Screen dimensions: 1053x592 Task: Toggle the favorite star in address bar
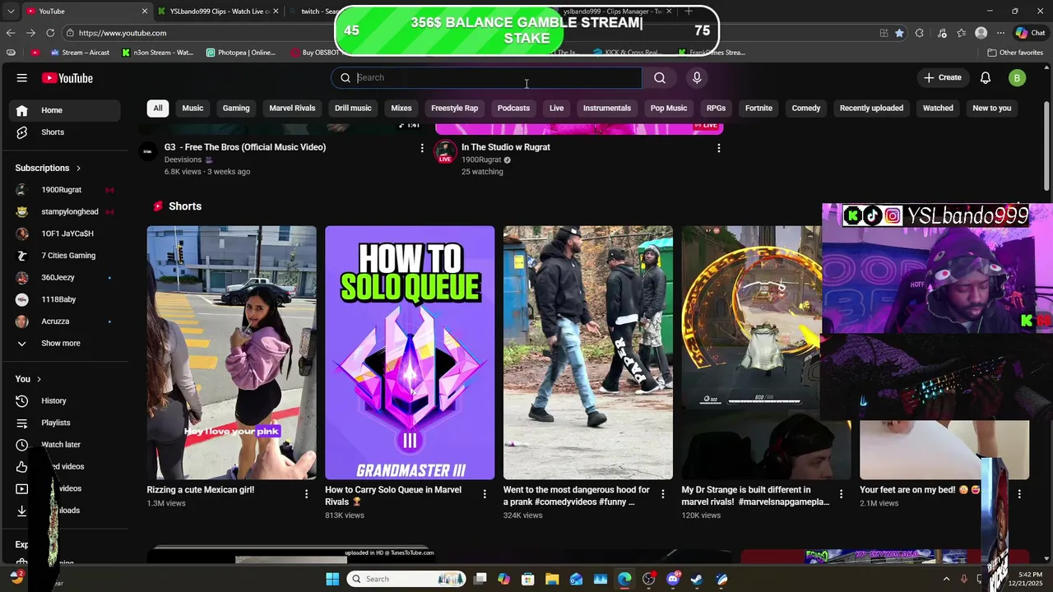pos(899,33)
